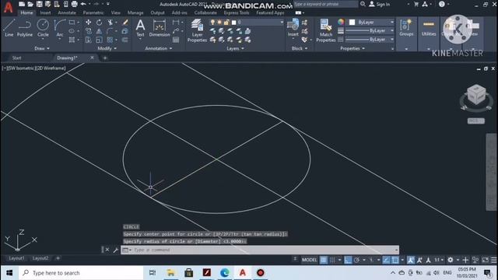Open the Manage ribbon tab
498x280 pixels.
[135, 12]
